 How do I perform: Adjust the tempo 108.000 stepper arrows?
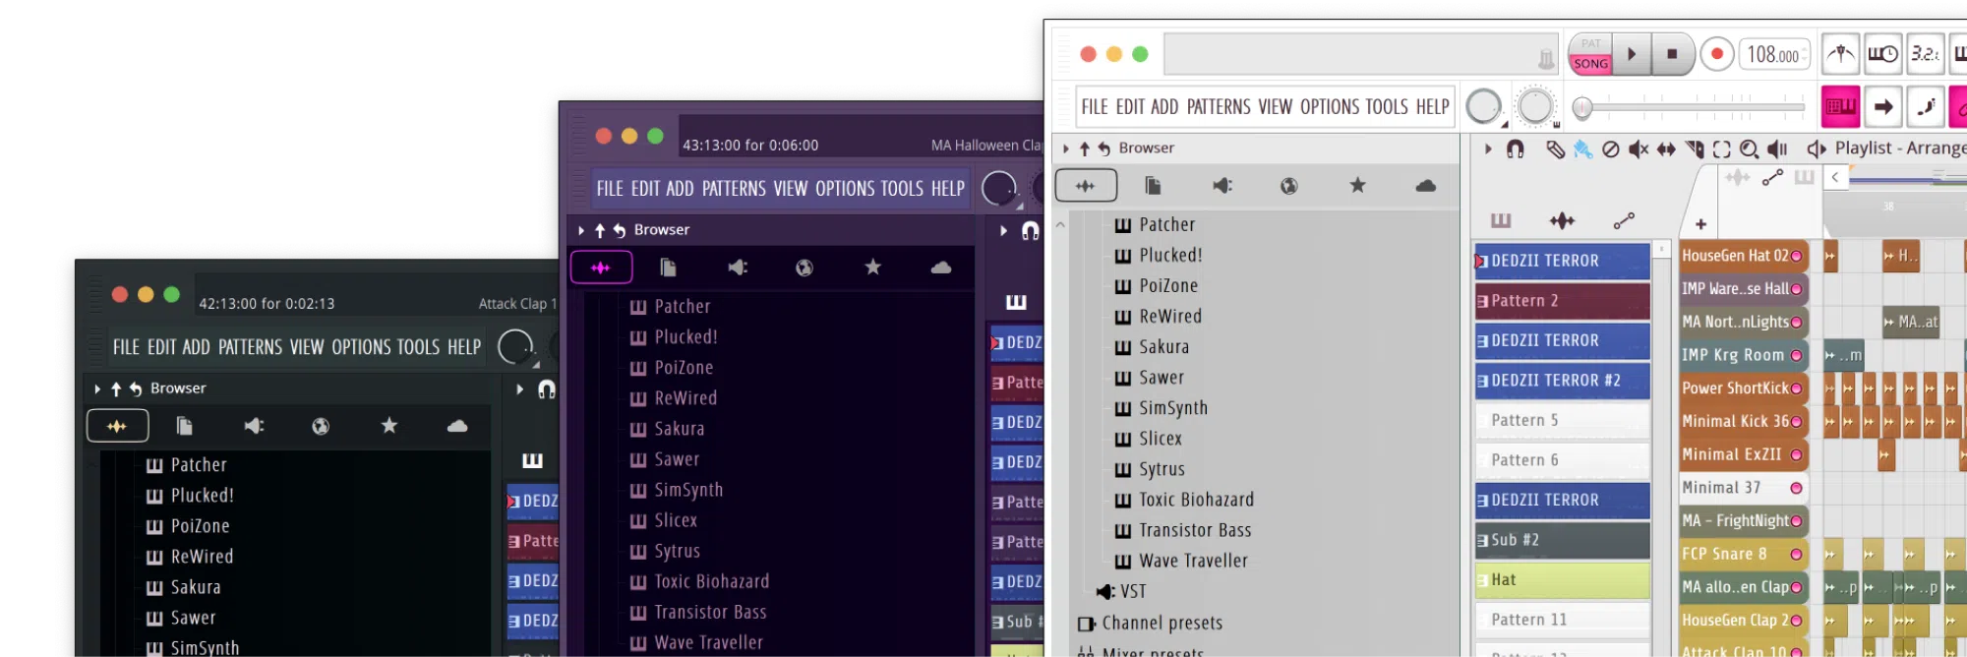[1805, 55]
